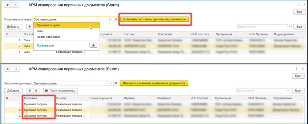Image resolution: width=308 pixels, height=124 pixels.
Task: Click Обновить состояние оригиналов документов in bottom window
Action: point(154,83)
